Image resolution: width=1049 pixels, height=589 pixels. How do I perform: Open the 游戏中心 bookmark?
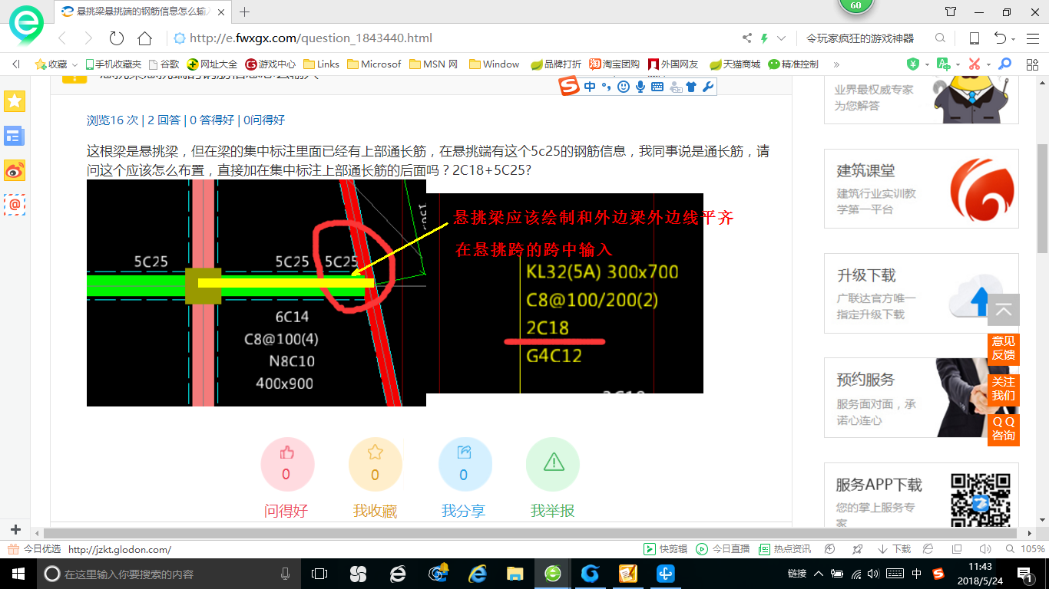[x=270, y=64]
